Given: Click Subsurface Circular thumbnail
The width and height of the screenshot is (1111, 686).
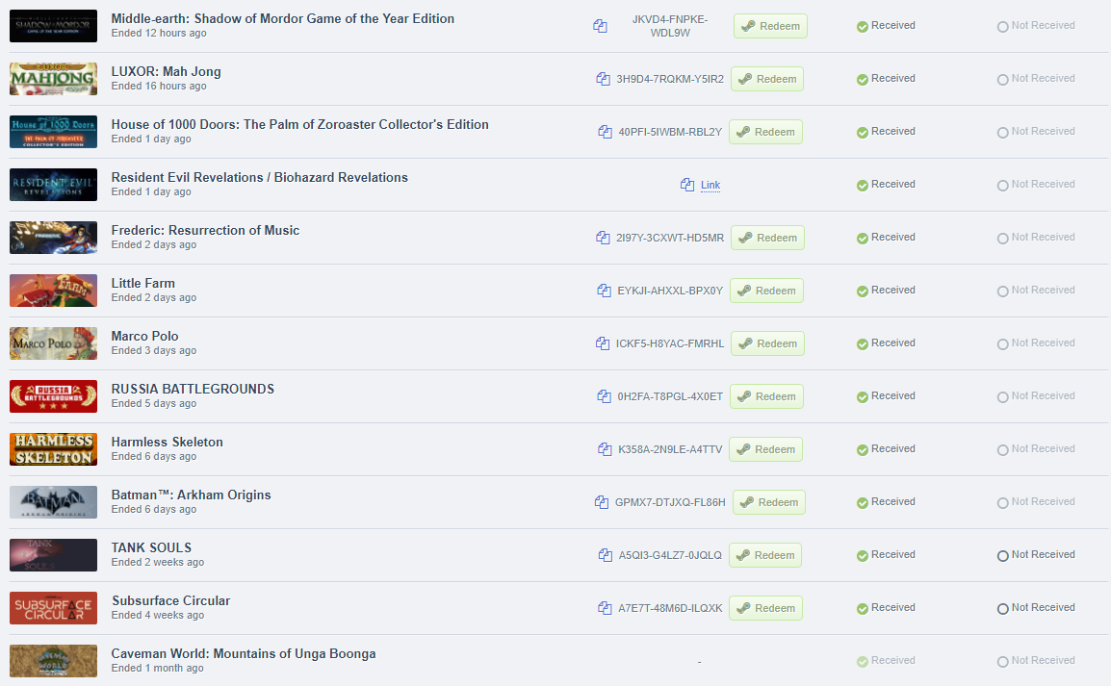Looking at the screenshot, I should click(53, 608).
